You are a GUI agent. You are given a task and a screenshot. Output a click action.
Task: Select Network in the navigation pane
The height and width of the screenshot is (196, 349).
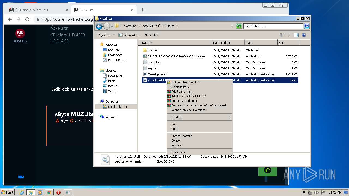[111, 117]
